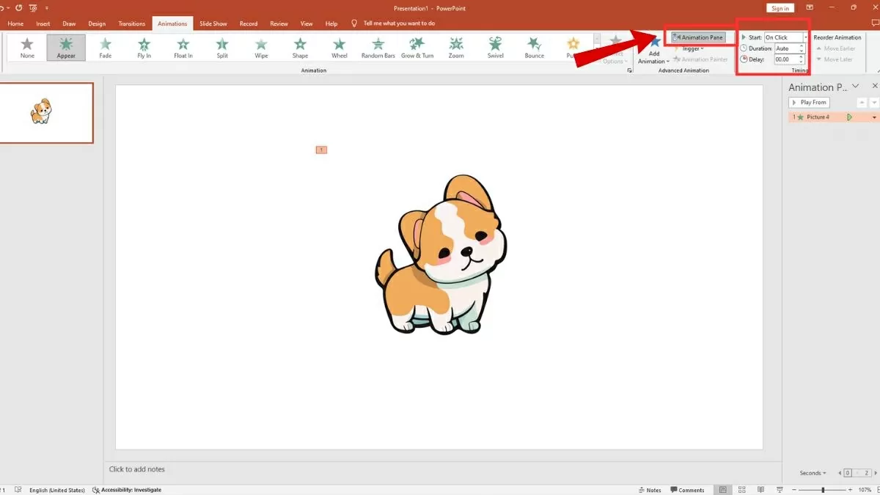This screenshot has height=495, width=880.
Task: Open Picture 4 animation options arrow
Action: (x=874, y=117)
